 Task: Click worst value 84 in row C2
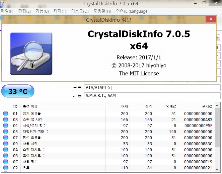pos(150,168)
